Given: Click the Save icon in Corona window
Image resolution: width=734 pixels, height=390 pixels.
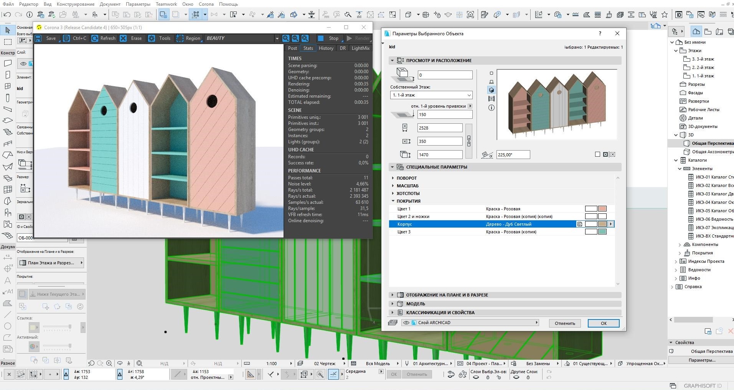Looking at the screenshot, I should [x=38, y=38].
